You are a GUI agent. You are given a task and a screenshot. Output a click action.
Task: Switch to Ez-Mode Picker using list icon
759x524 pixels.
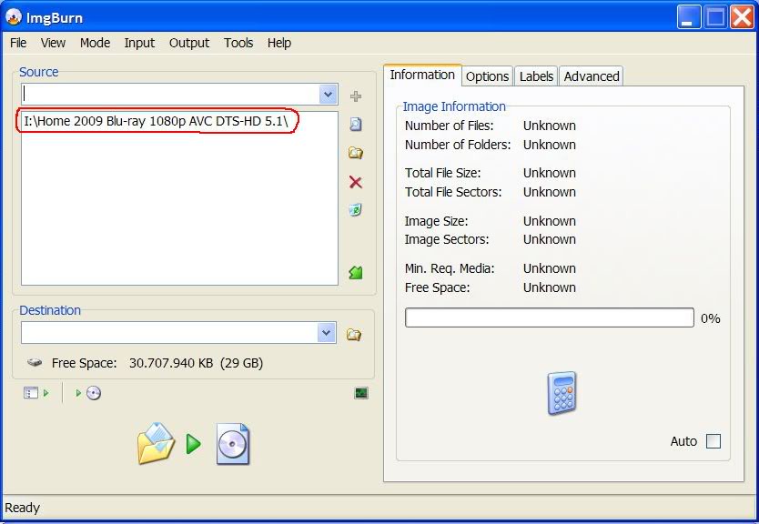point(35,393)
